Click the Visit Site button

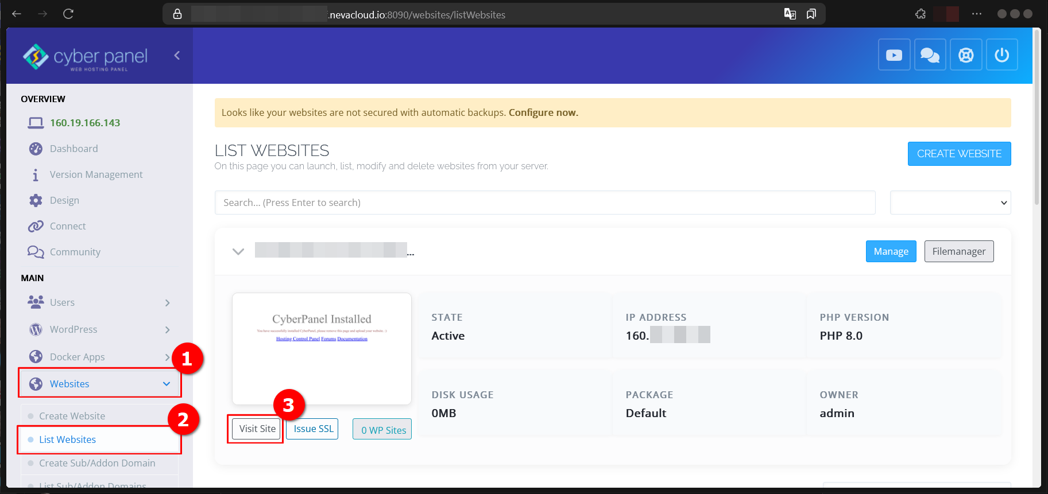[257, 429]
